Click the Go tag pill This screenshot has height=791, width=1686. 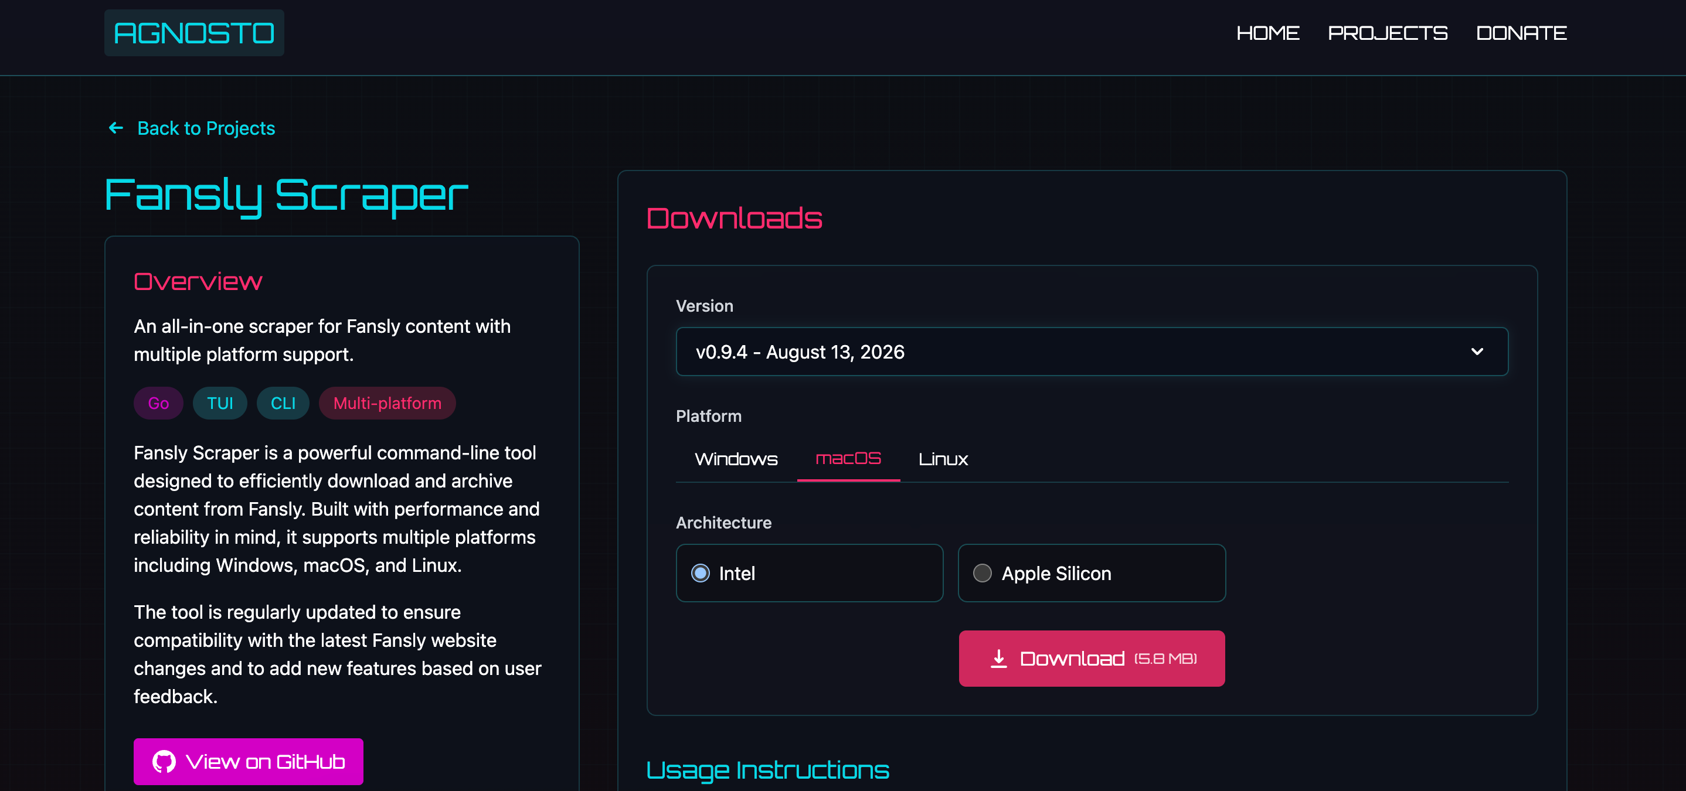(158, 403)
